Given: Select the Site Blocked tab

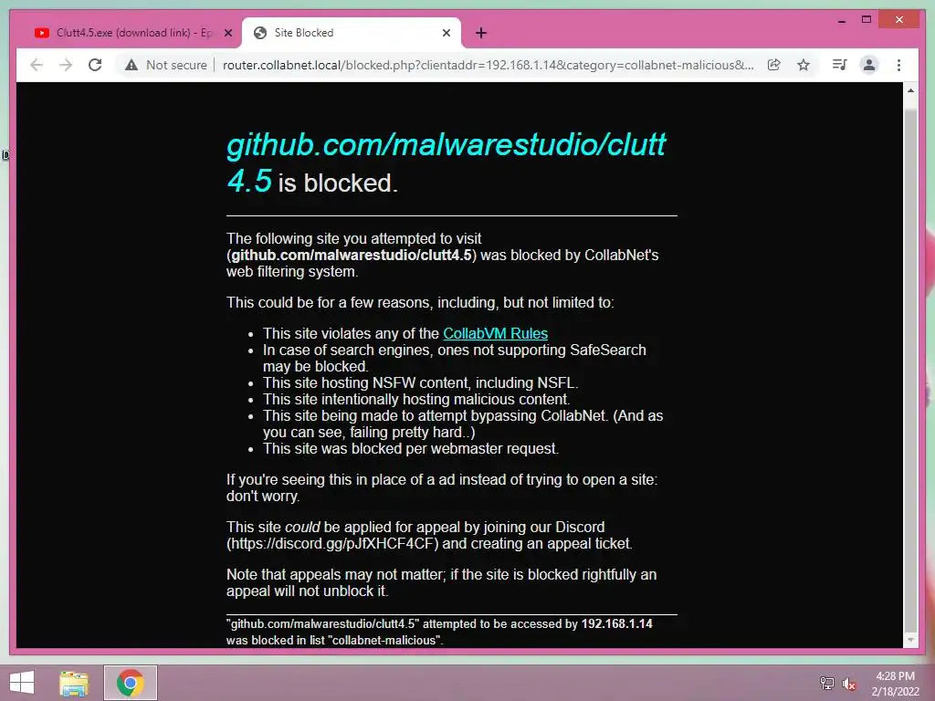Looking at the screenshot, I should pyautogui.click(x=352, y=33).
